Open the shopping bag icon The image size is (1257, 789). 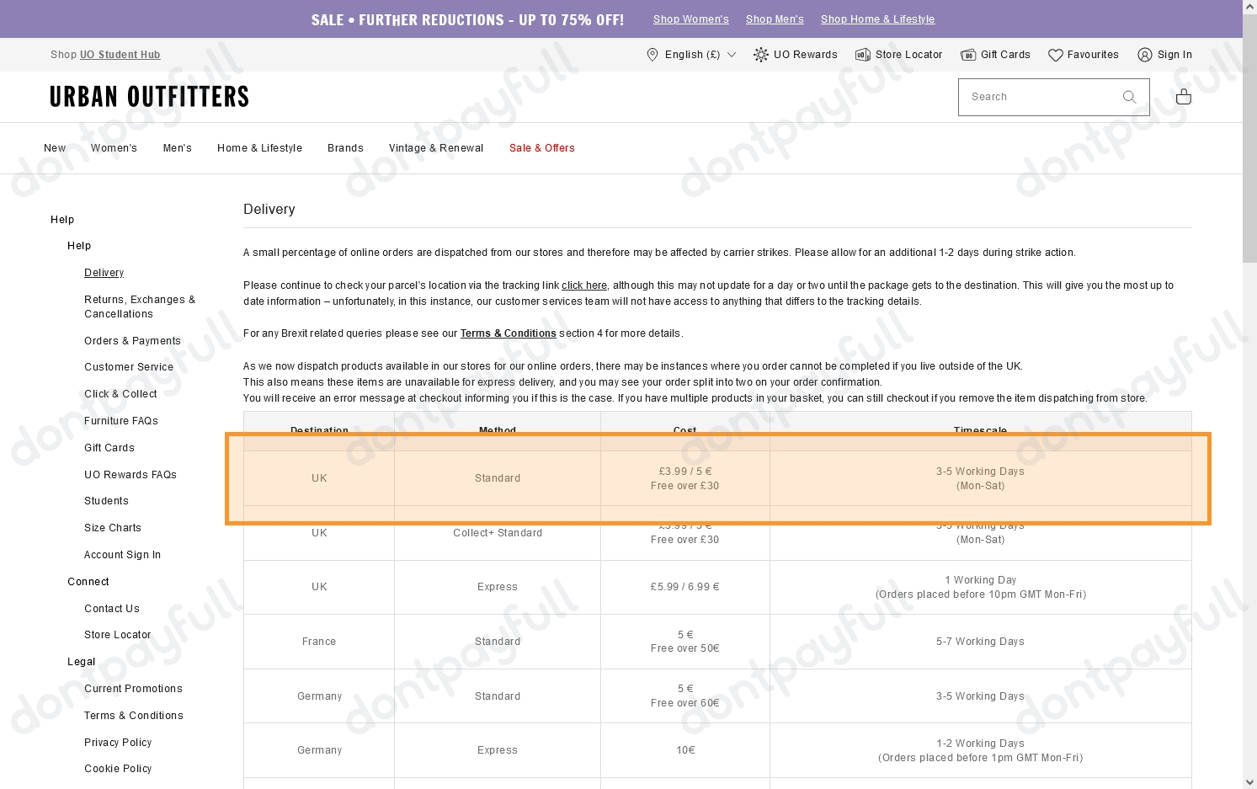tap(1184, 96)
